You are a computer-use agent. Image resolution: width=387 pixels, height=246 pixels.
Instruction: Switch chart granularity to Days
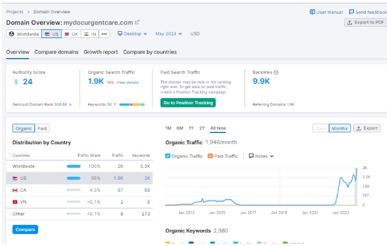(x=321, y=129)
